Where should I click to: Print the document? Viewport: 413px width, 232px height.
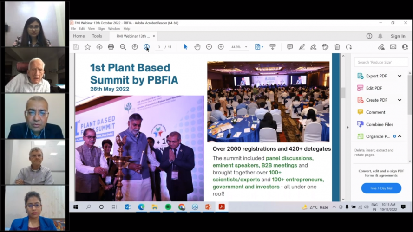[111, 47]
